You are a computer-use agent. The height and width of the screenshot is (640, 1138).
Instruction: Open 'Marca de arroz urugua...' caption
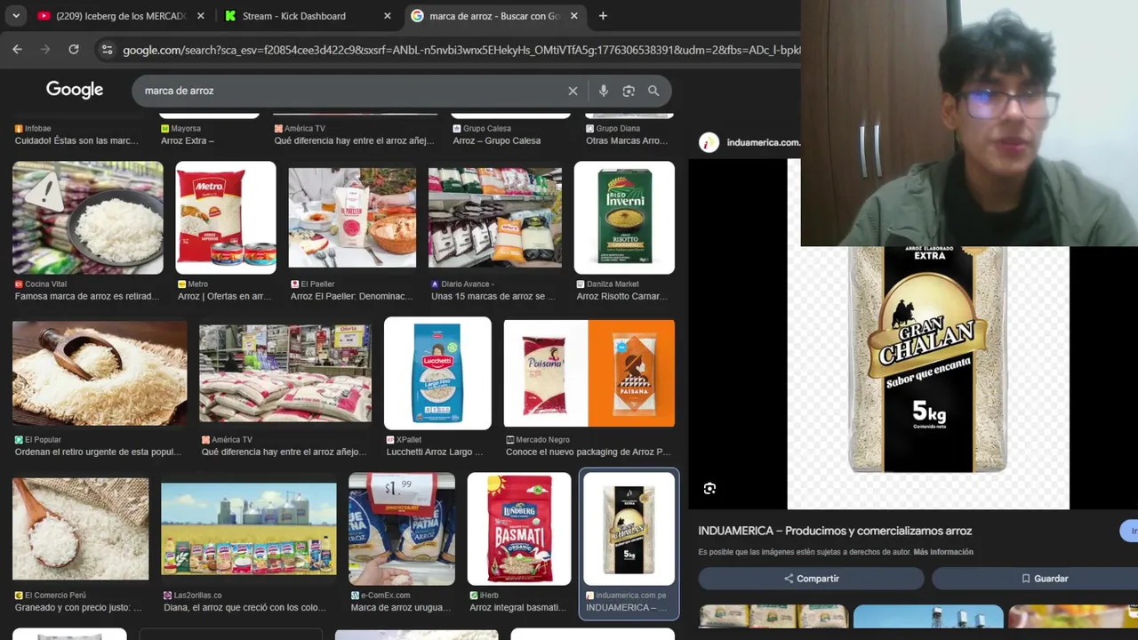point(400,607)
